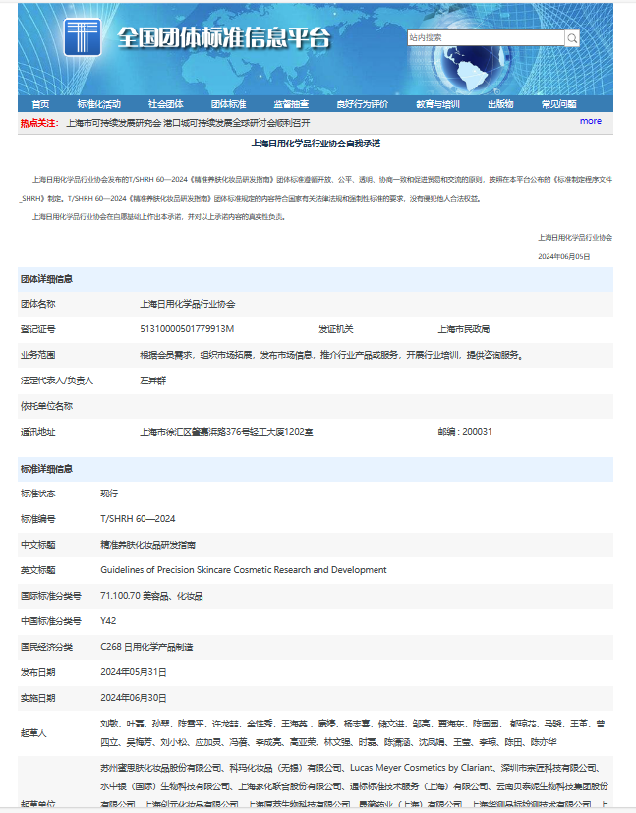Select Chinese title 精准养肤化妆品研发指南
The width and height of the screenshot is (636, 813).
coord(147,545)
